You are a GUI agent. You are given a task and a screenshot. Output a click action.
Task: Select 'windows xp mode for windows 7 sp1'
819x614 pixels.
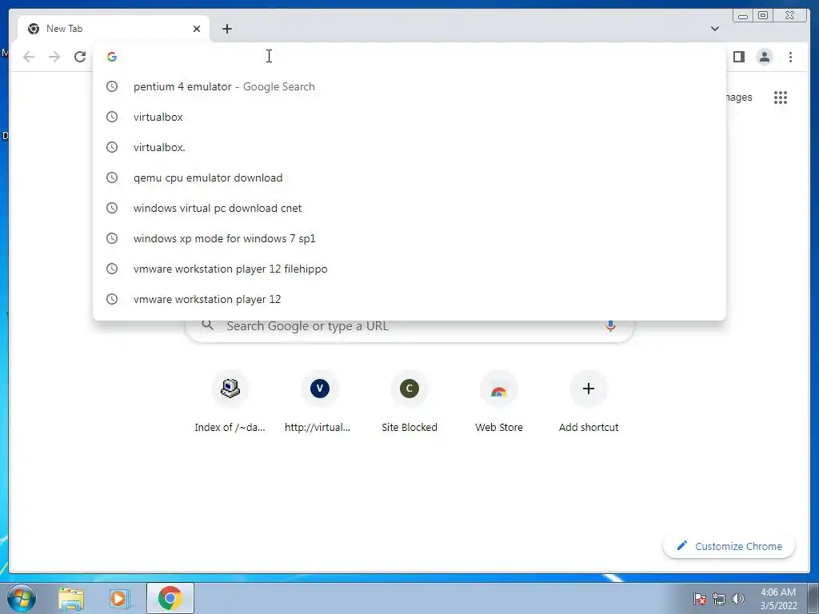coord(409,238)
